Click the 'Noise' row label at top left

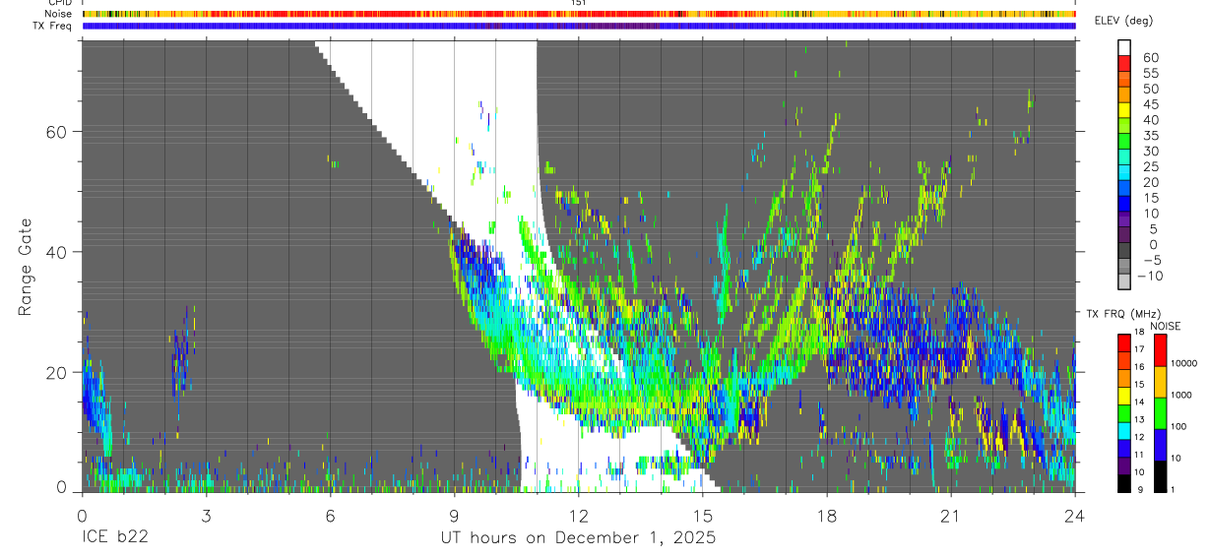58,14
